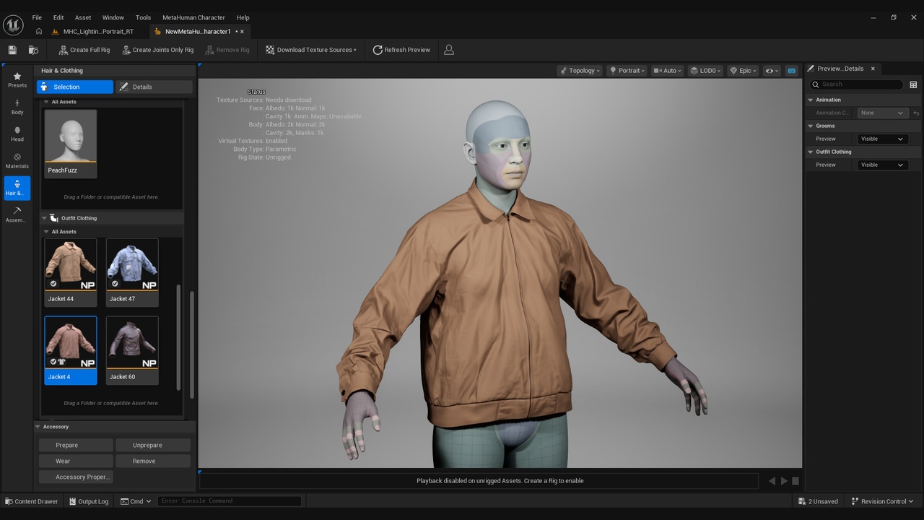Click the Prepare button
Image resolution: width=924 pixels, height=520 pixels.
pos(76,445)
